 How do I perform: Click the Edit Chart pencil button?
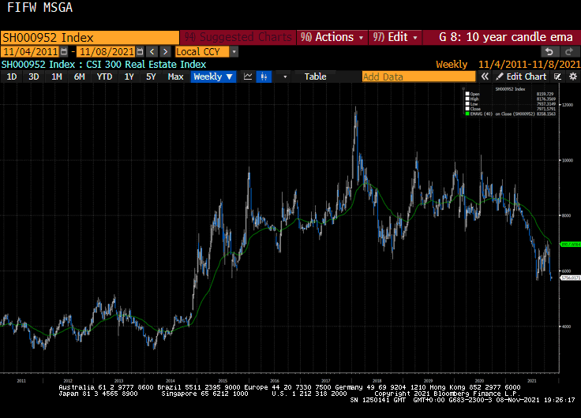coord(521,77)
